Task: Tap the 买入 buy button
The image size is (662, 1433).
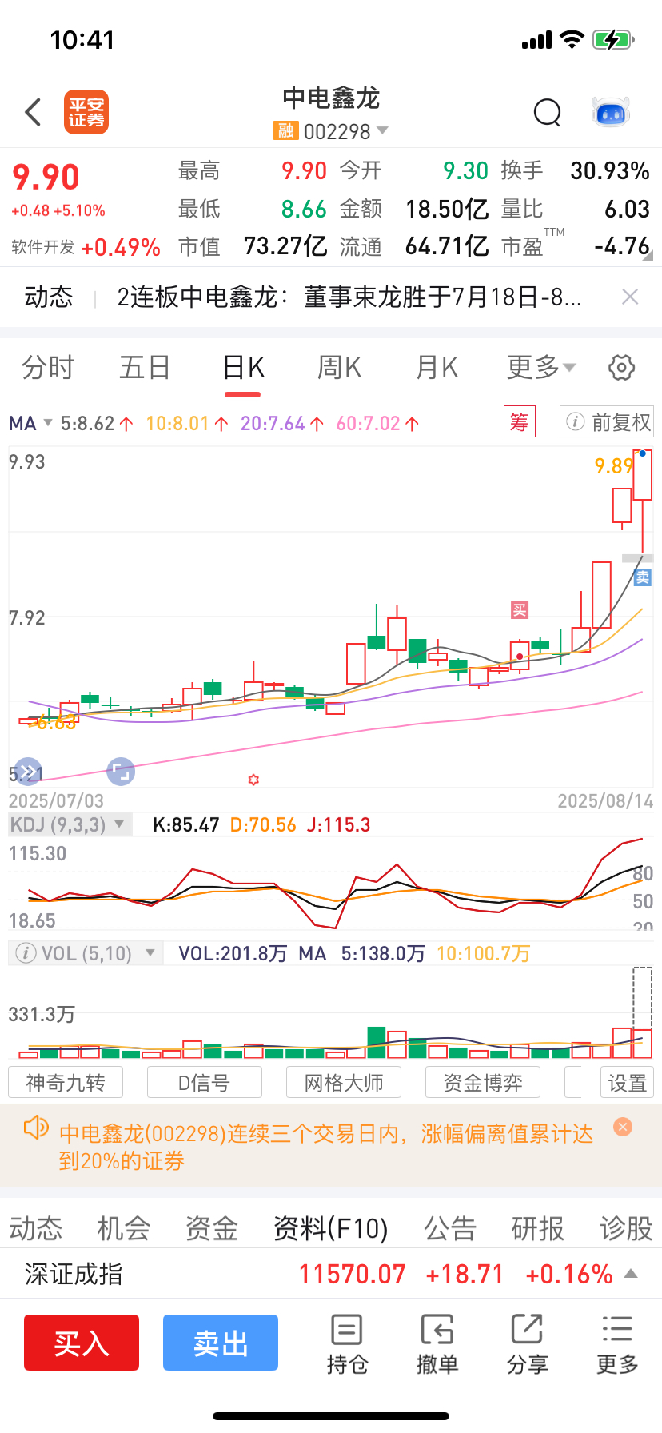Action: (82, 1343)
